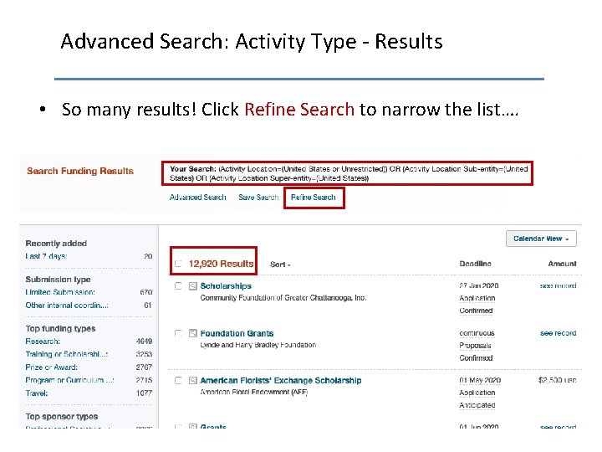
Task: Click the Top sponsor types heading
Action: pyautogui.click(x=62, y=417)
